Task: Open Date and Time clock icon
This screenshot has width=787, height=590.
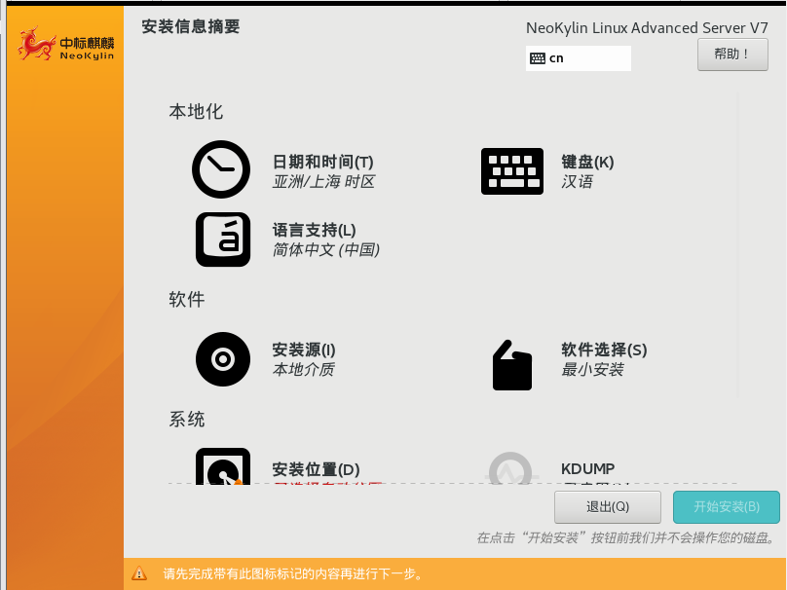Action: tap(221, 169)
